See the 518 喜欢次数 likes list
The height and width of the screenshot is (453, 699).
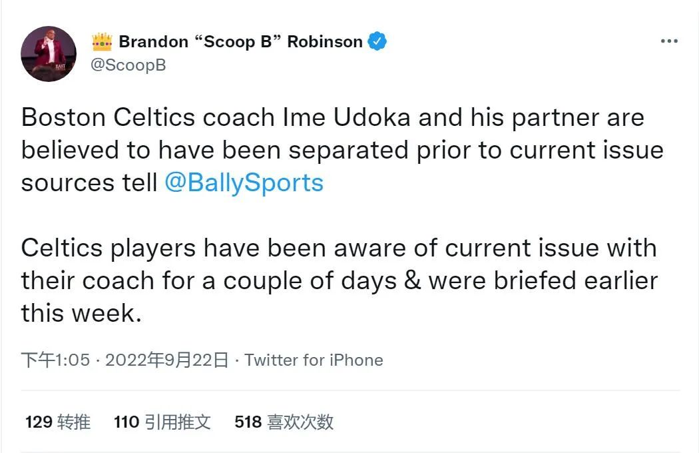click(x=284, y=422)
